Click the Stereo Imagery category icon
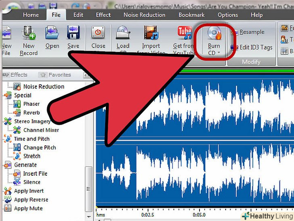The height and width of the screenshot is (221, 294). 8,121
